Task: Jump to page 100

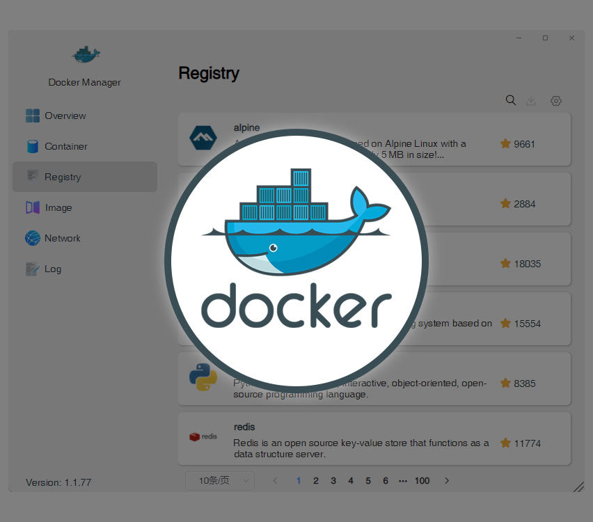Action: coord(422,480)
